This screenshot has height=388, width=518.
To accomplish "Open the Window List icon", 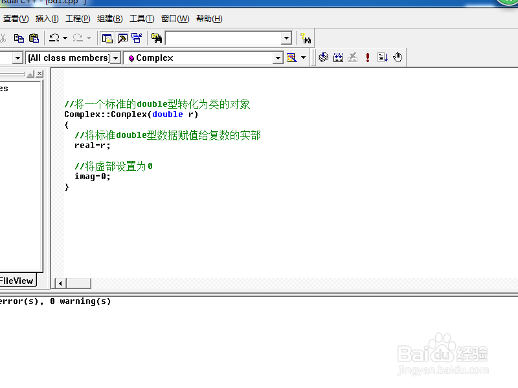I will click(x=137, y=38).
